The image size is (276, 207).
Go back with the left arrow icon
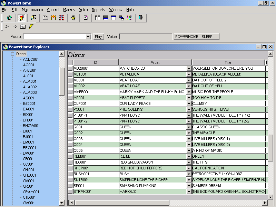(7, 27)
